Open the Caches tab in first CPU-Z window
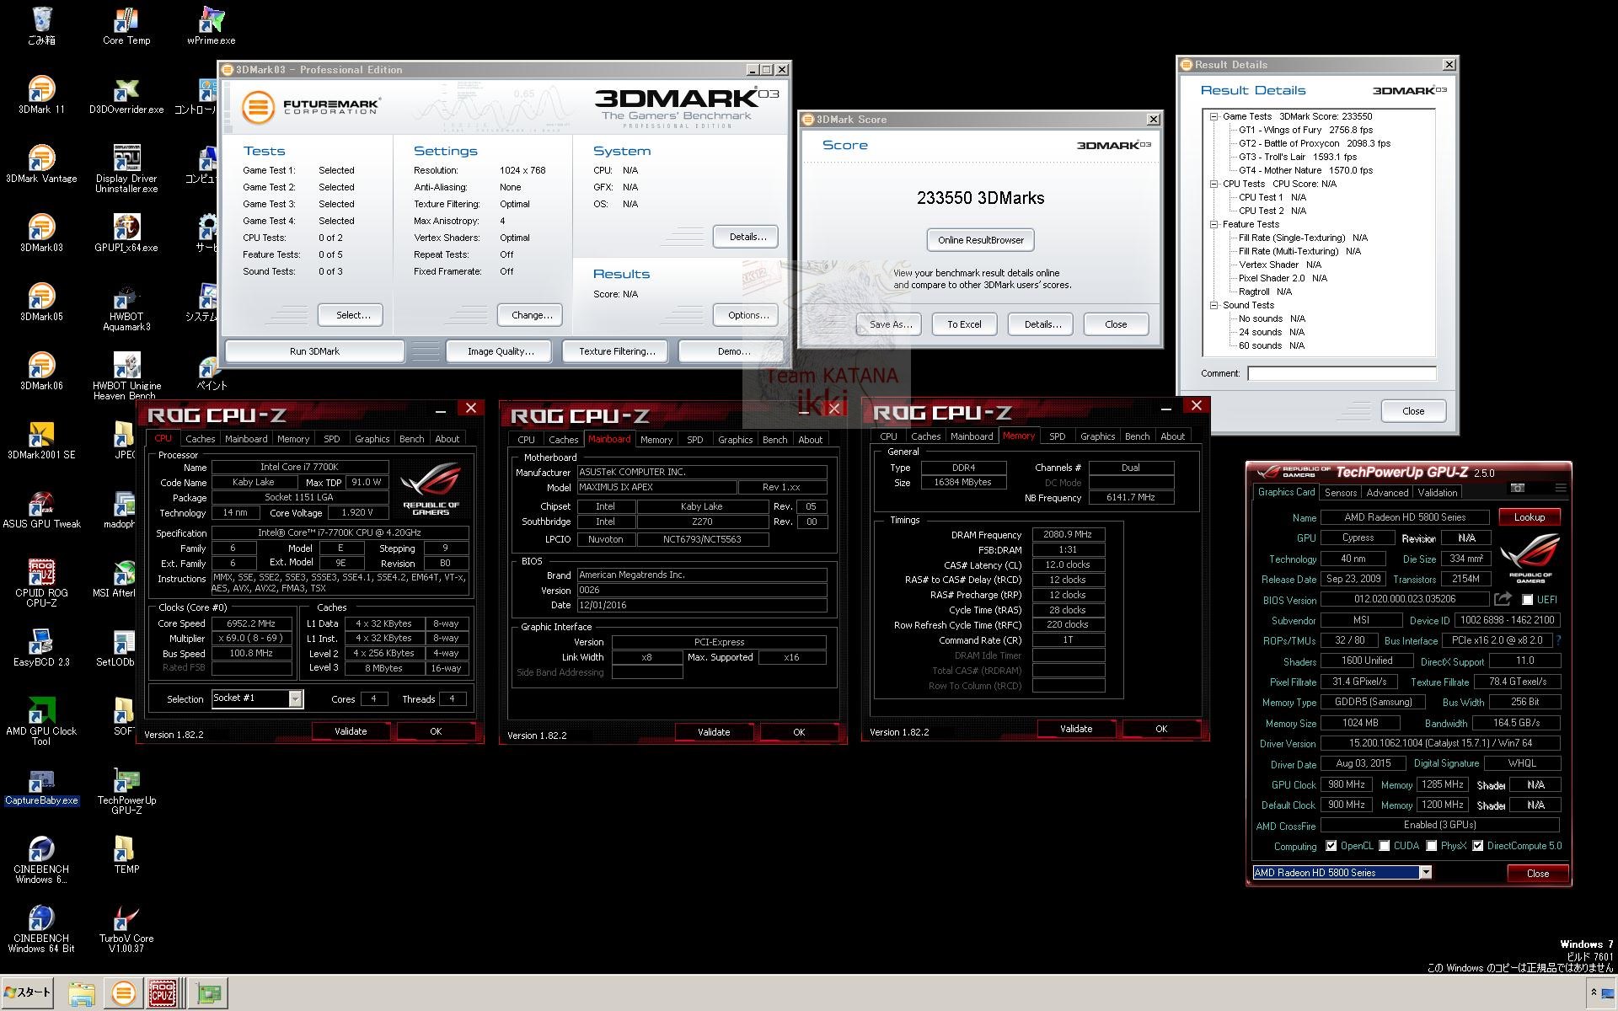 pos(200,439)
